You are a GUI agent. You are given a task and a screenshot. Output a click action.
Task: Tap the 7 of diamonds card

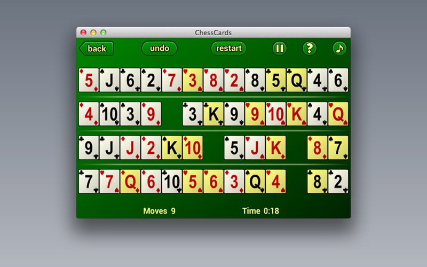click(172, 80)
